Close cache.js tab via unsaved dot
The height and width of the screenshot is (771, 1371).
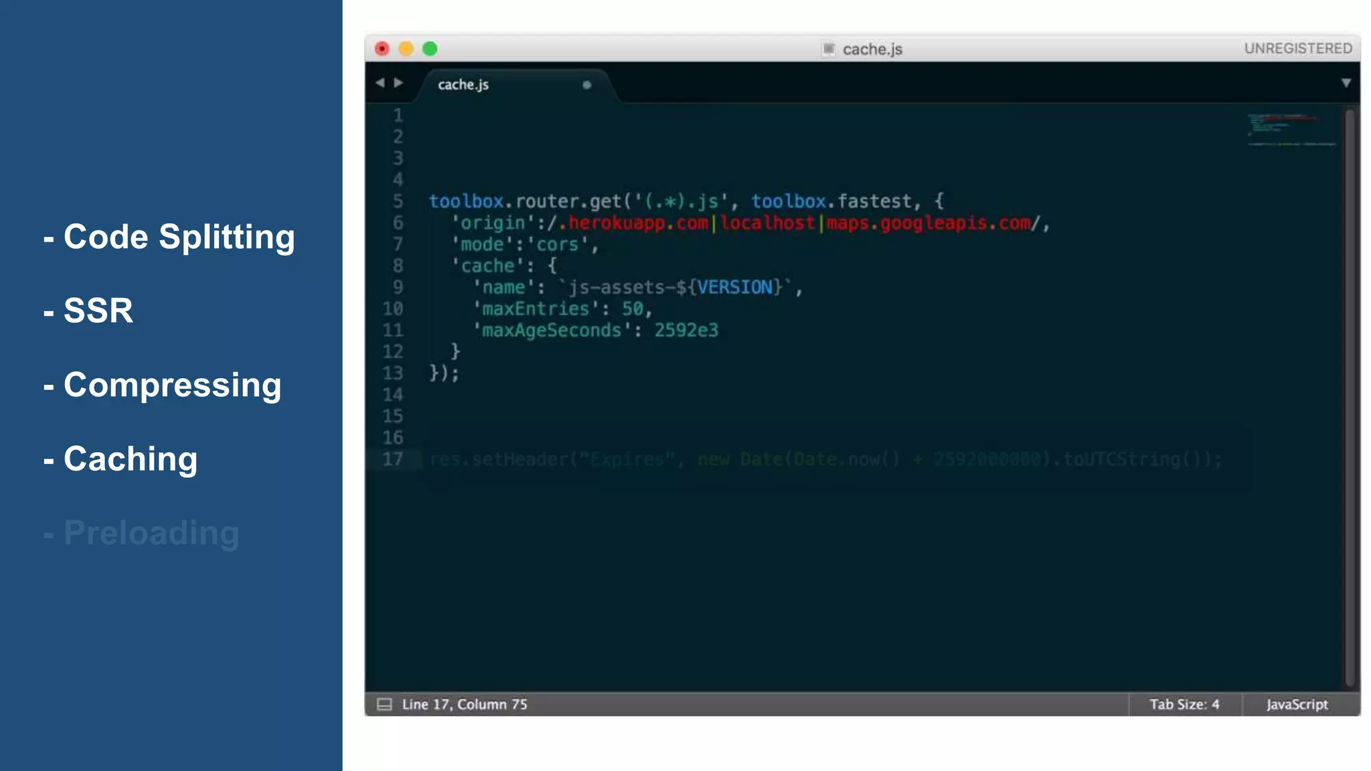[586, 85]
